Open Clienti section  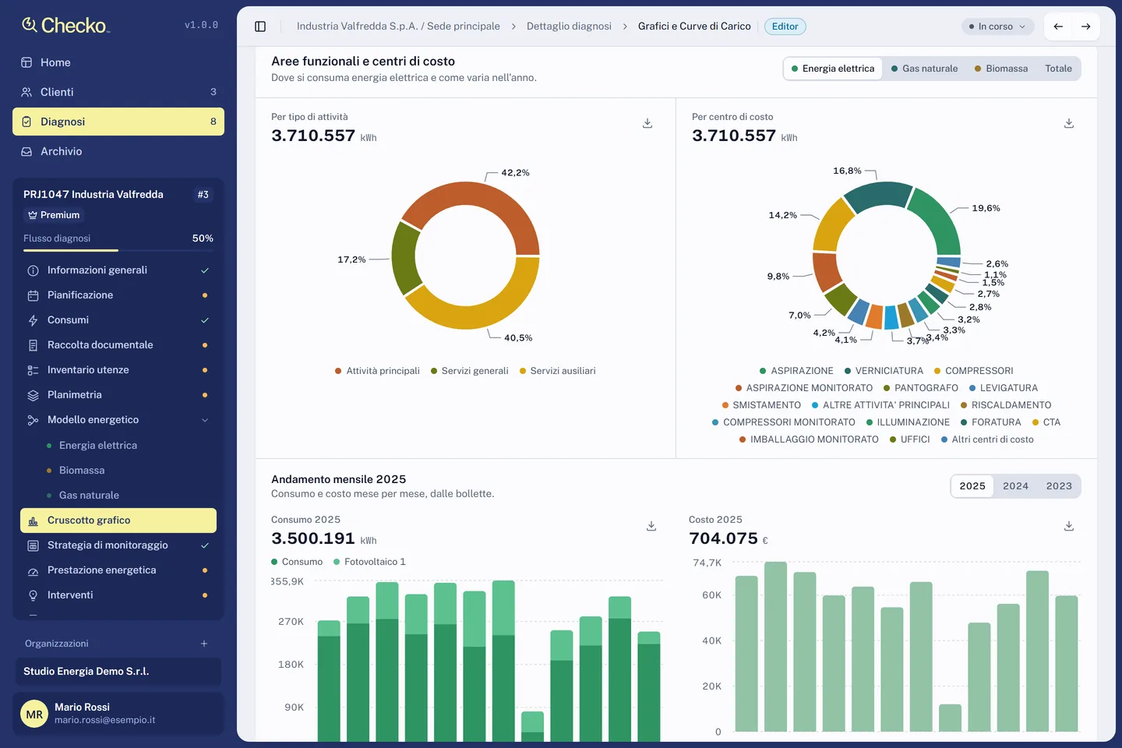pyautogui.click(x=118, y=92)
